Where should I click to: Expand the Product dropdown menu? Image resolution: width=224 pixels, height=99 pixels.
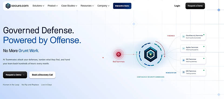click(x=53, y=6)
